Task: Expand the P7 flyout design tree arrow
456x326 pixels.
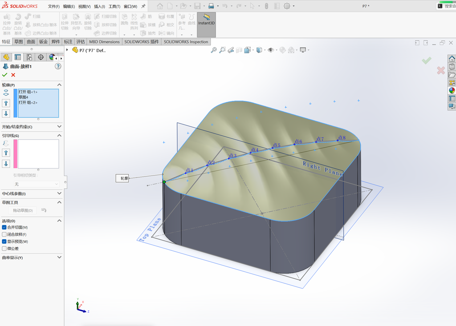Action: coord(67,50)
